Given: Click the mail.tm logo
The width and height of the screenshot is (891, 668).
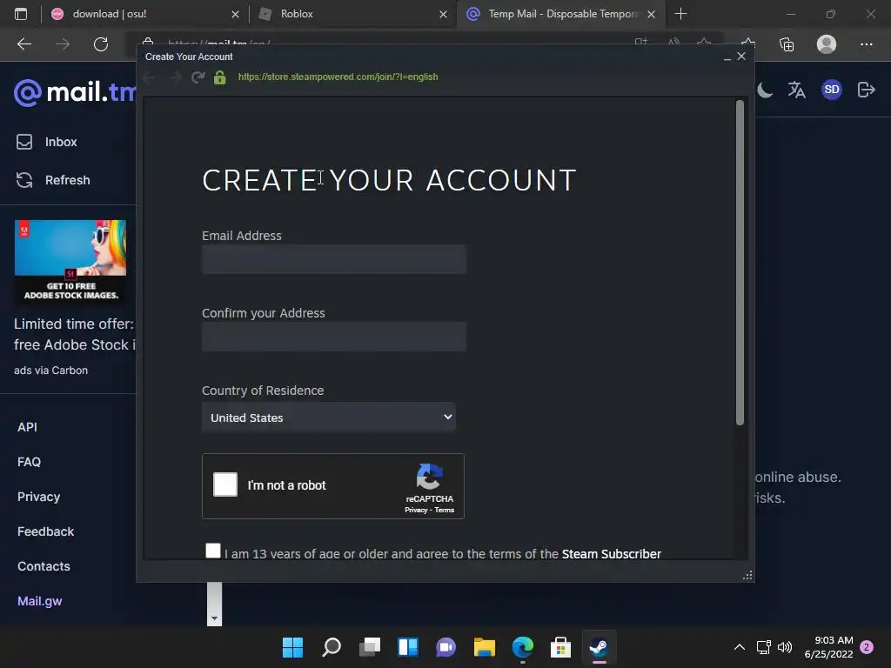Looking at the screenshot, I should (75, 92).
